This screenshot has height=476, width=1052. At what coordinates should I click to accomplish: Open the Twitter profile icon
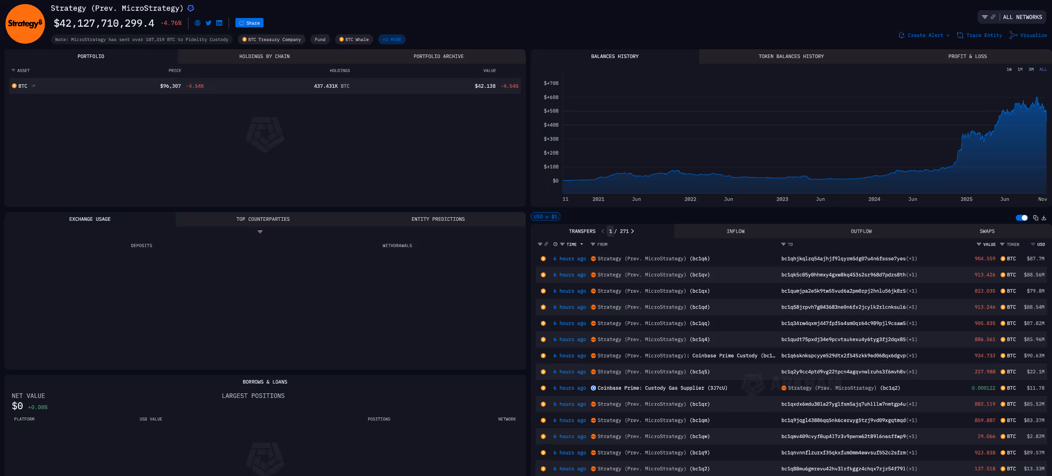coord(209,23)
